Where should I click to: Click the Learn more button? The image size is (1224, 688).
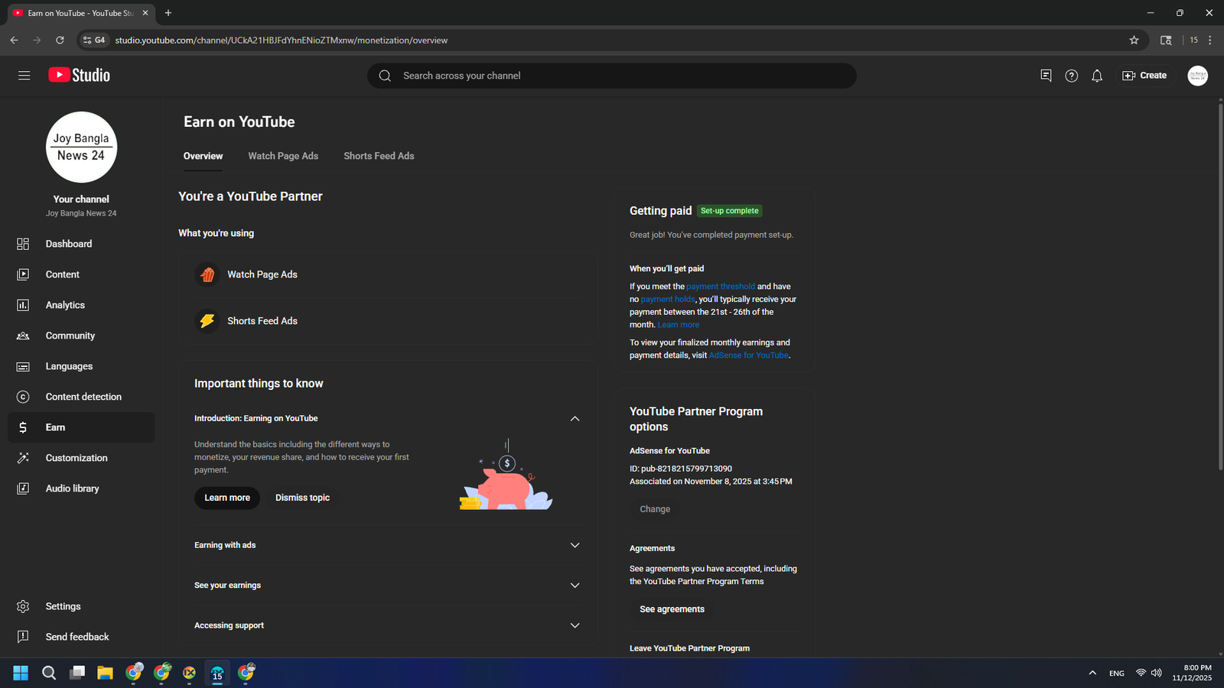coord(227,498)
